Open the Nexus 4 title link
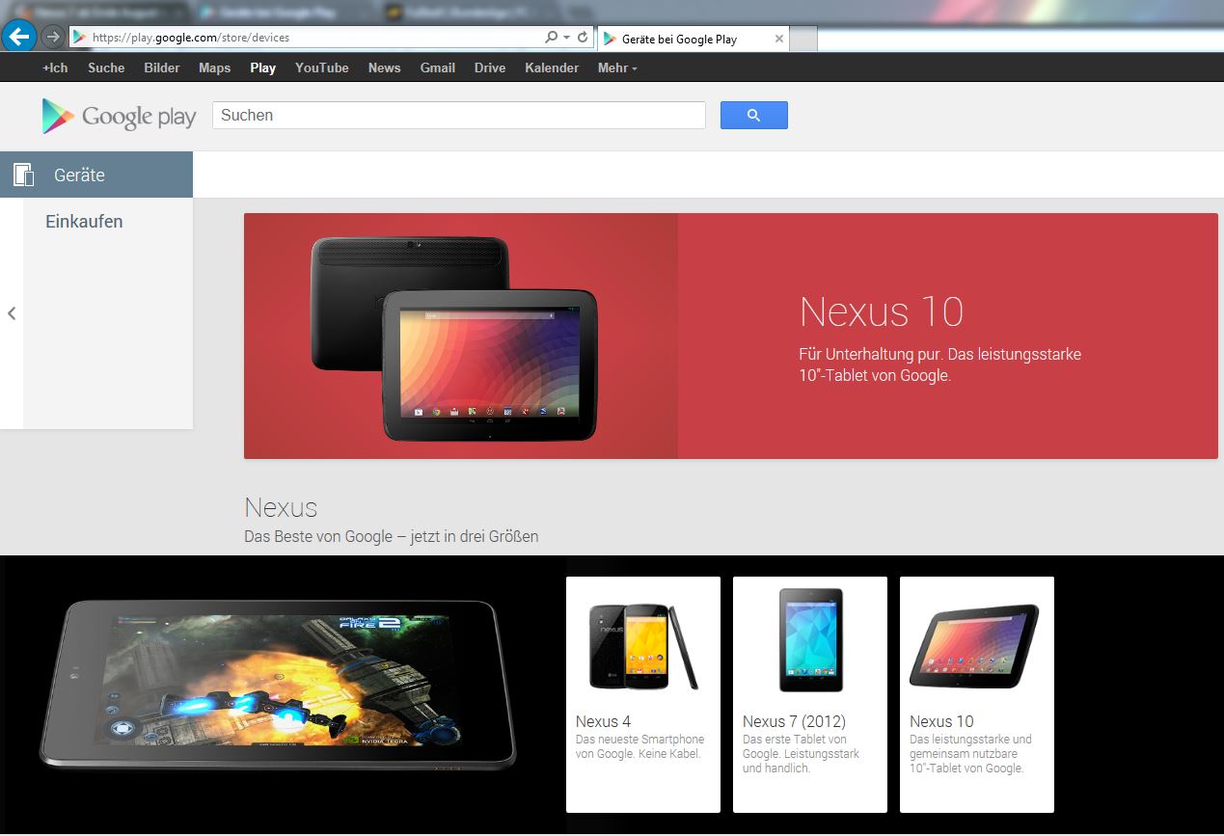Screen dimensions: 1224x836 tap(603, 721)
